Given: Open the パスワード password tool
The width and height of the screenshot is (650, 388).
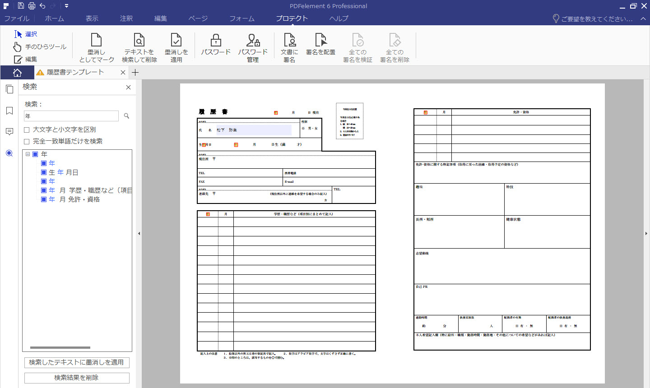Looking at the screenshot, I should 216,44.
